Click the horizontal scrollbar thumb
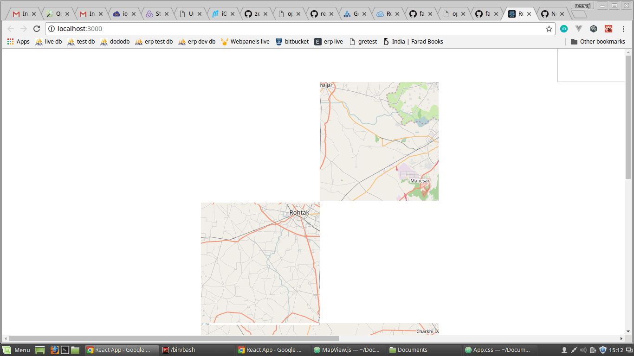634x356 pixels. click(x=174, y=339)
